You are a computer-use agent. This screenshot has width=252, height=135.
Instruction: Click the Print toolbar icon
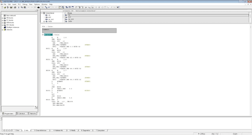(15, 7)
